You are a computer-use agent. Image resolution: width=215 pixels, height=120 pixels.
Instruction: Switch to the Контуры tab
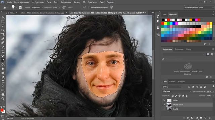click(x=181, y=82)
